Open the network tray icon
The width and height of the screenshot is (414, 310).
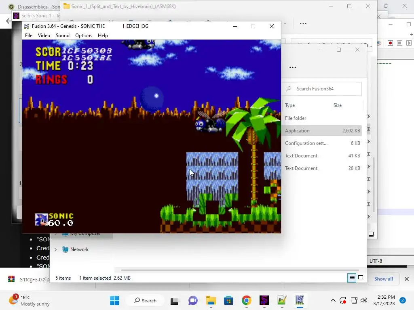(354, 300)
